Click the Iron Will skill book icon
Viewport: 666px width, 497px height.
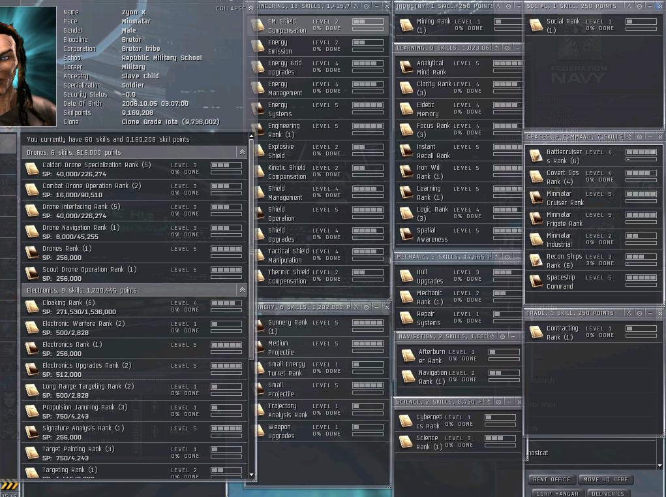click(x=406, y=172)
